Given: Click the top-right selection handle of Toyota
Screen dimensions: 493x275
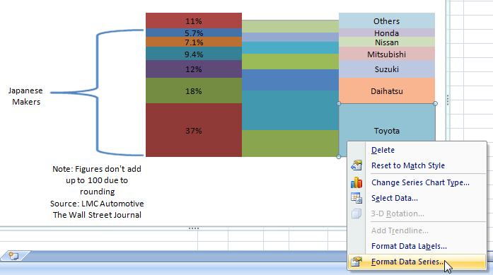Looking at the screenshot, I should (435, 103).
